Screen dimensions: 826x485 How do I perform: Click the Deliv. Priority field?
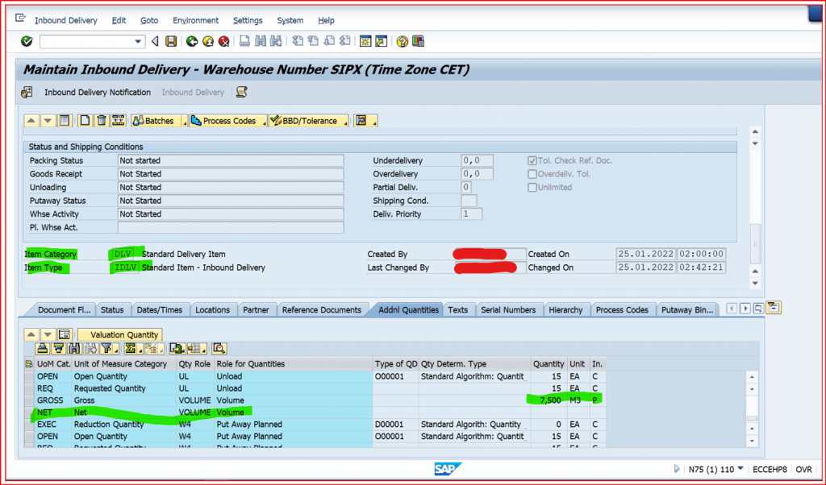(x=471, y=214)
